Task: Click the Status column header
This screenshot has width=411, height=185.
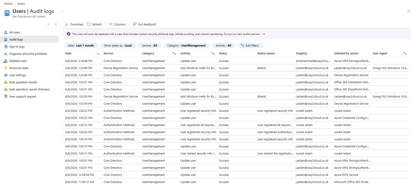Action: click(223, 53)
